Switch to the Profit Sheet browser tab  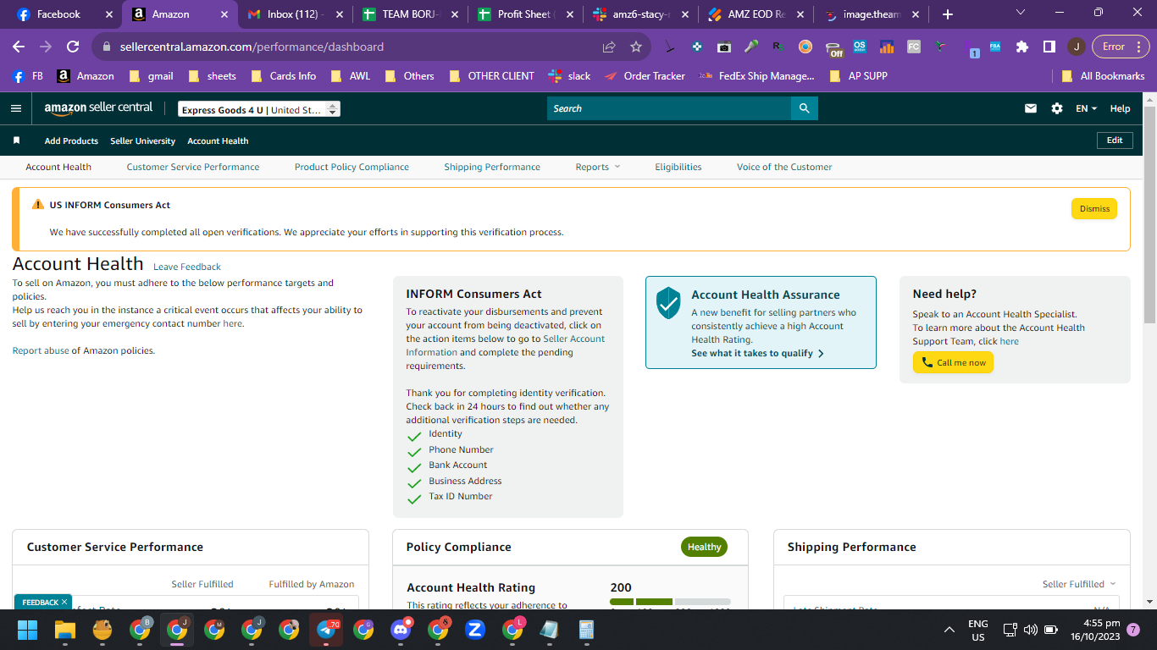(524, 14)
